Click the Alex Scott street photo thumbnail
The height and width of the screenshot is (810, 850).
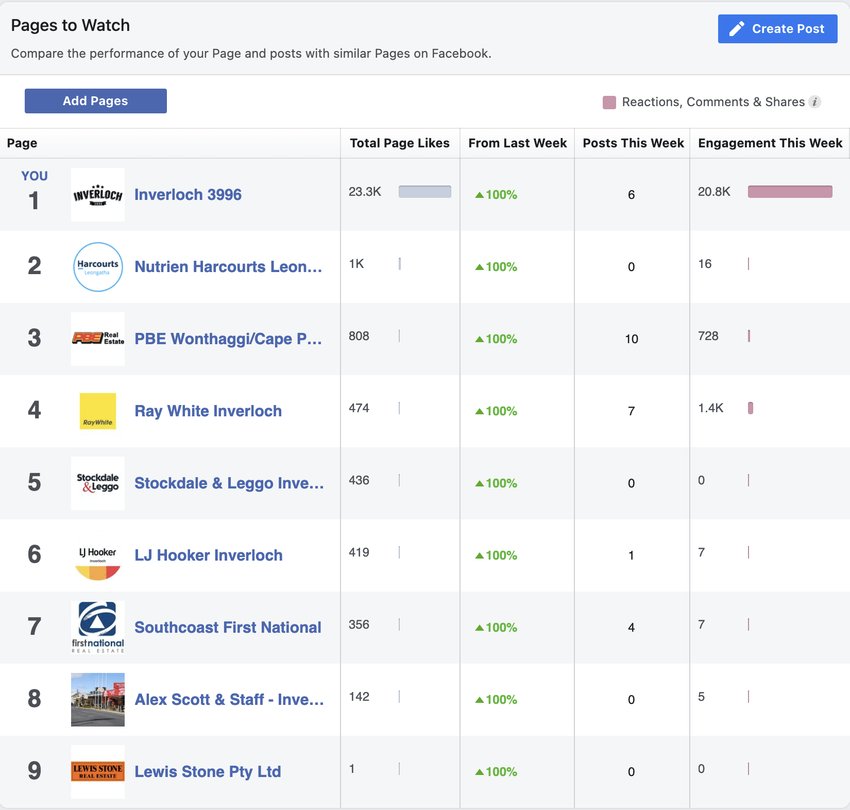tap(98, 700)
